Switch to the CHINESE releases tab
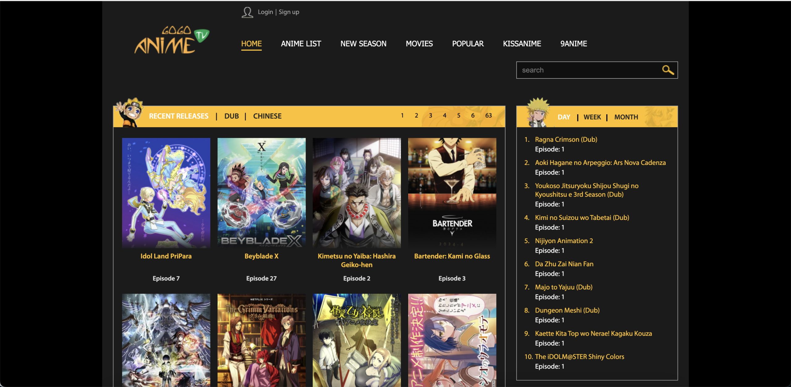Image resolution: width=791 pixels, height=387 pixels. point(267,116)
